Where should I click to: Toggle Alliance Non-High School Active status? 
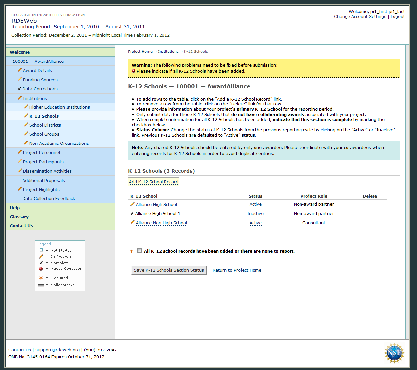tap(255, 223)
